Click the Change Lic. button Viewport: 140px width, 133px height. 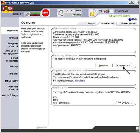click(x=123, y=65)
